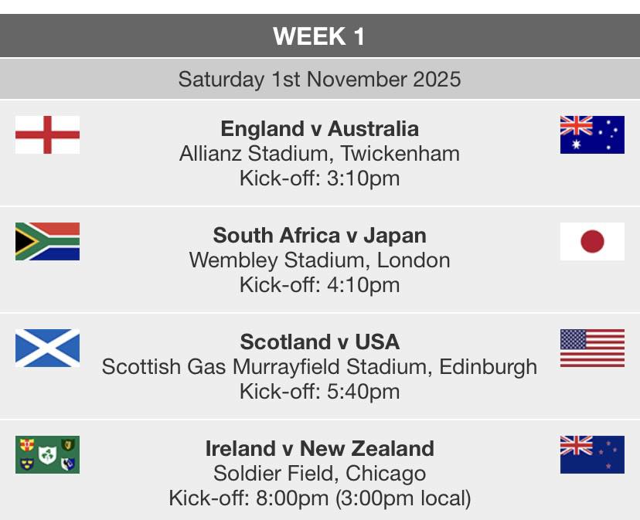640x520 pixels.
Task: Click Wembley Stadium, London venue text
Action: [x=319, y=260]
